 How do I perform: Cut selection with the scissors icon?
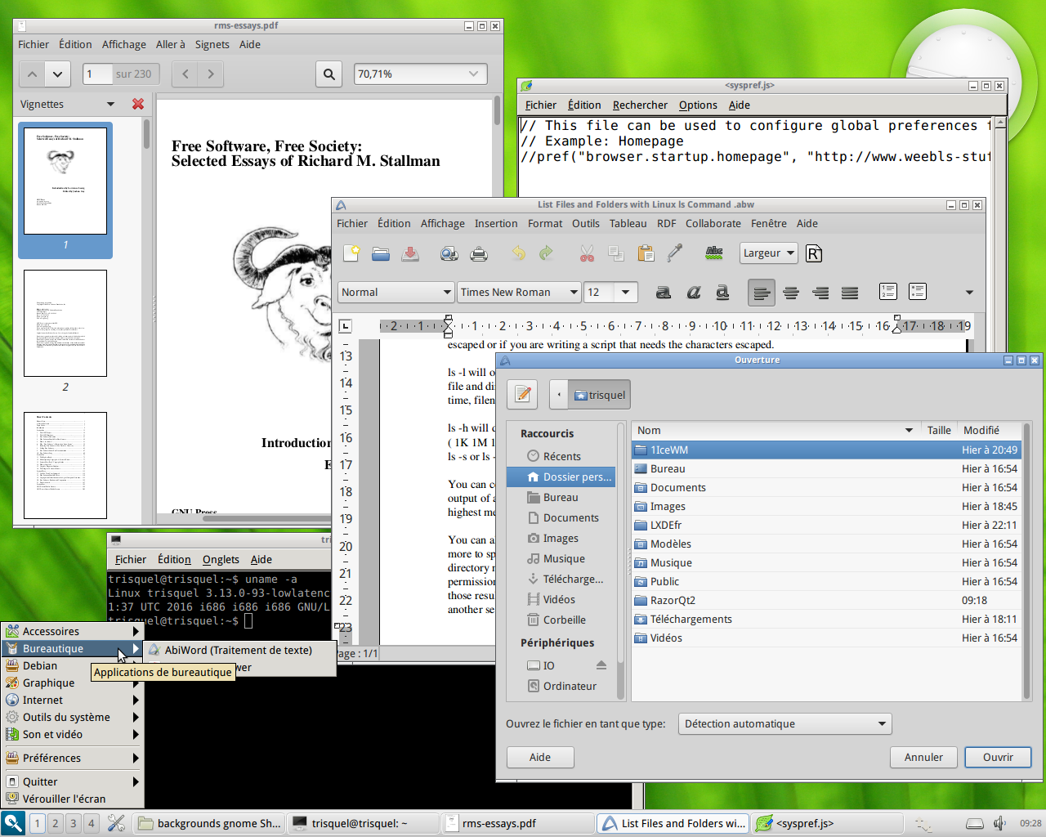pos(587,253)
